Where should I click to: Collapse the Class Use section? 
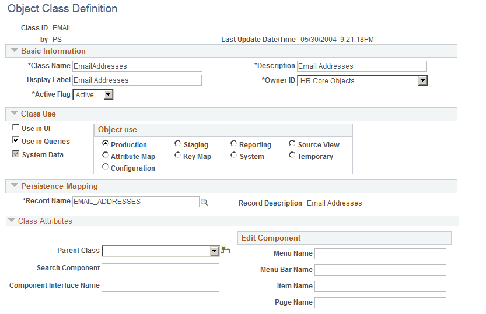click(14, 113)
